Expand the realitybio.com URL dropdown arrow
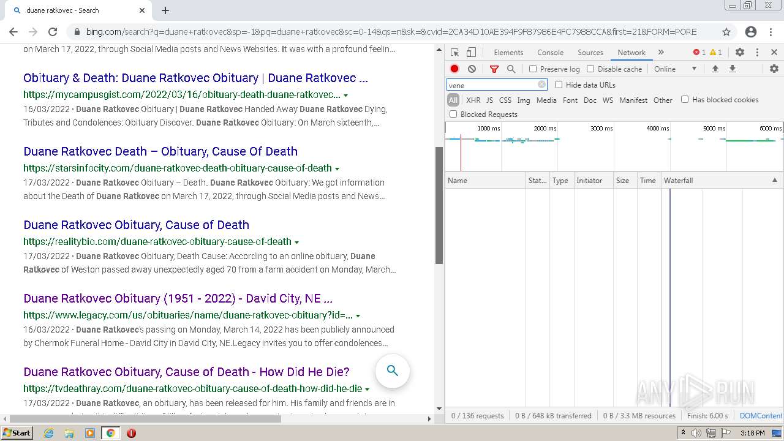This screenshot has width=784, height=441. (296, 243)
